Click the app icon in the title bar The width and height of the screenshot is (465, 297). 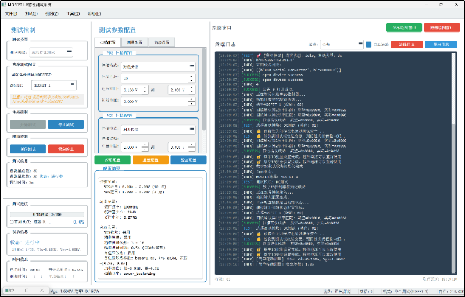3,5
